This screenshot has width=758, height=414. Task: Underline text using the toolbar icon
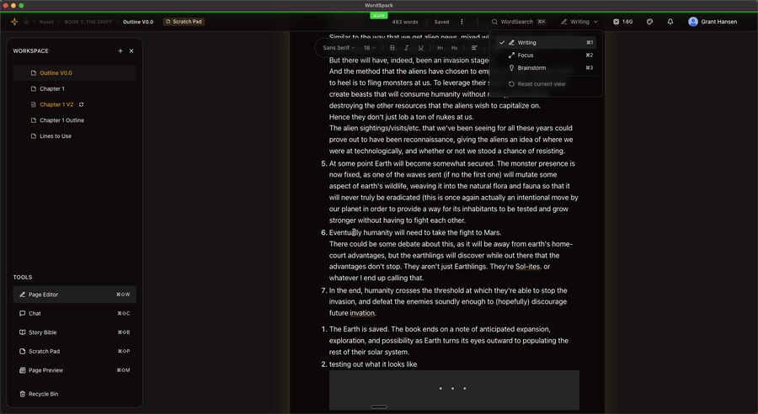[x=420, y=48]
